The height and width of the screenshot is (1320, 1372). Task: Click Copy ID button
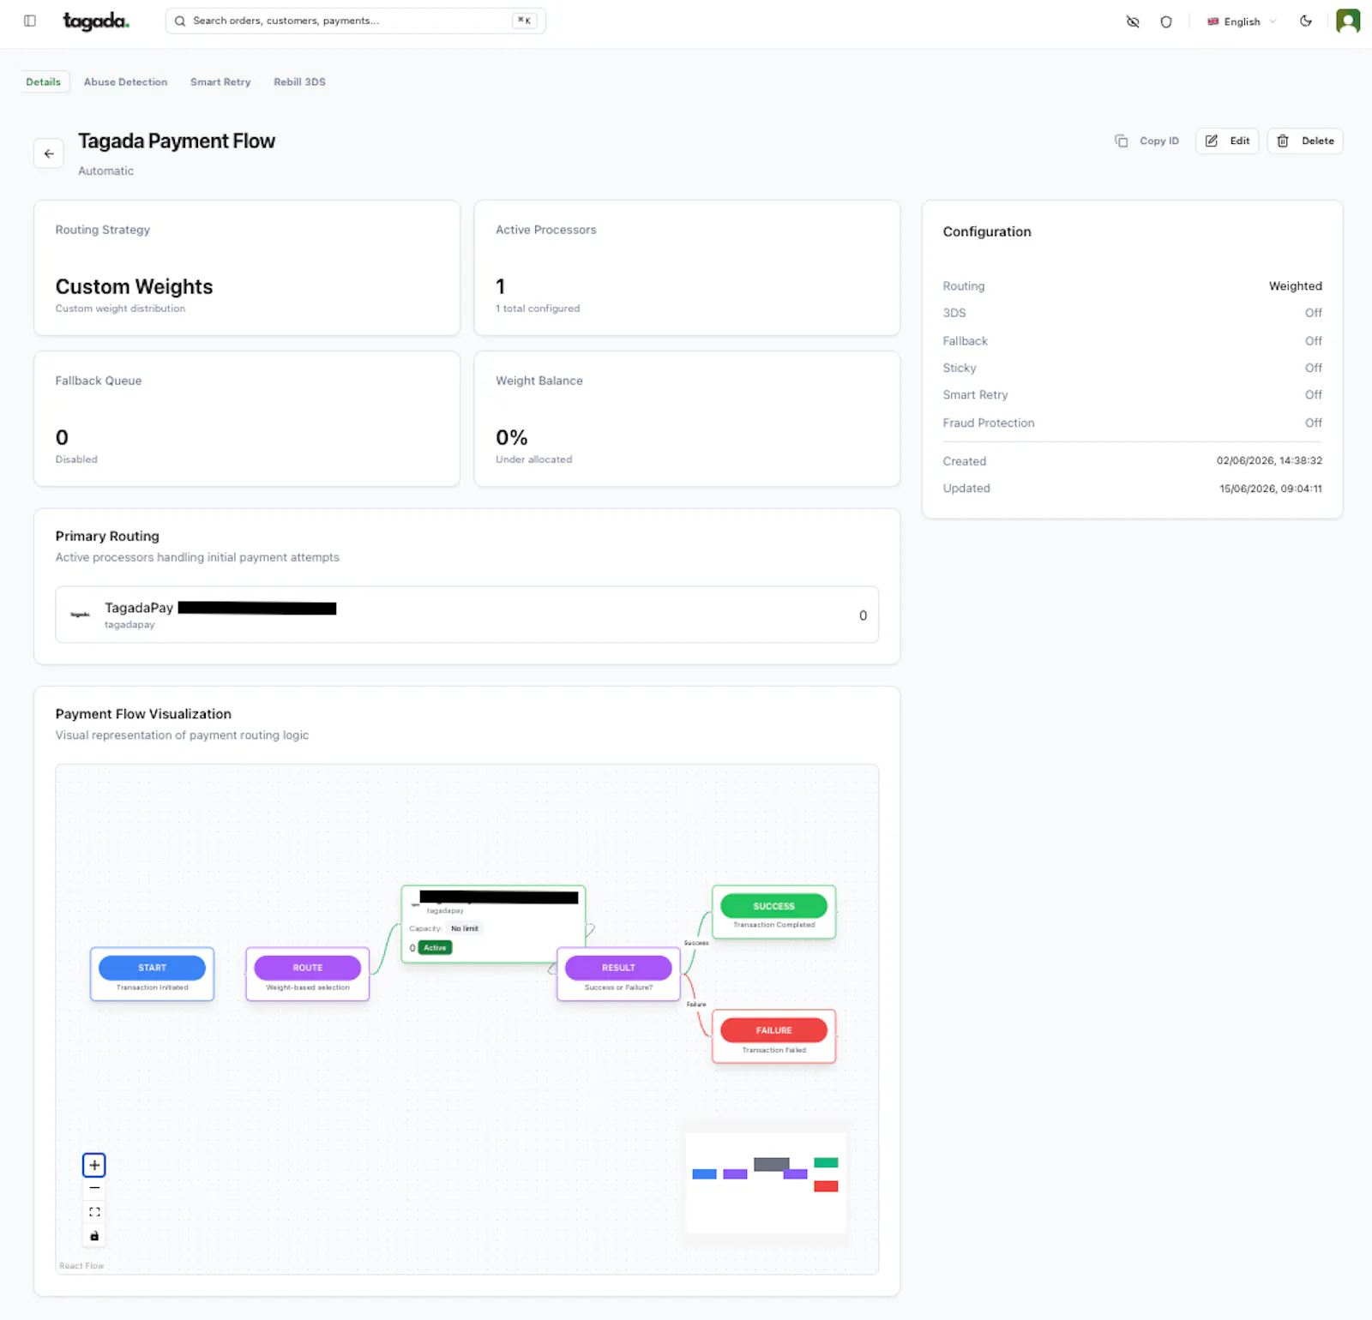tap(1146, 141)
